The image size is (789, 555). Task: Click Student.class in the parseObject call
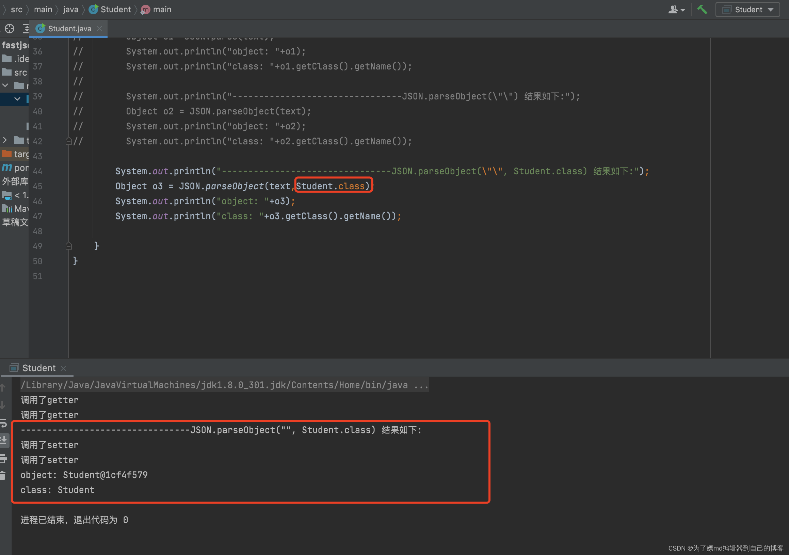330,186
